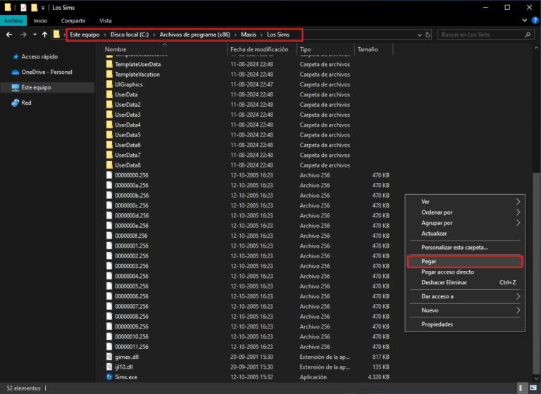Choose Pegar in the context menu
This screenshot has height=394, width=541.
point(465,262)
